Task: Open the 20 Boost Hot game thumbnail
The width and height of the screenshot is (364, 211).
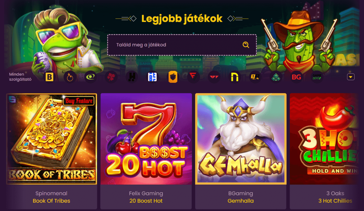Action: (146, 139)
